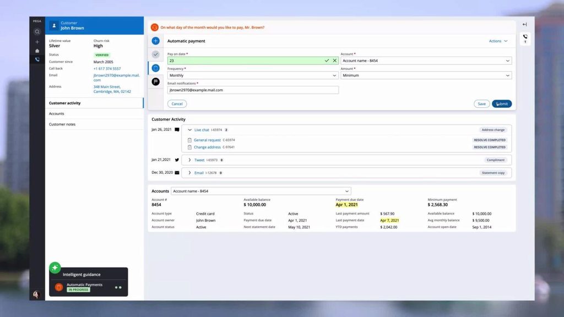Clear Pay on date using X icon
The height and width of the screenshot is (317, 564).
tap(334, 61)
